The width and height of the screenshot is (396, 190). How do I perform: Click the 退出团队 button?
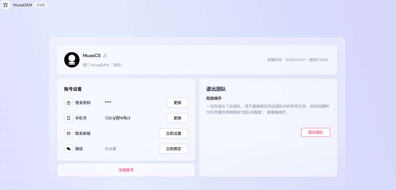(316, 132)
